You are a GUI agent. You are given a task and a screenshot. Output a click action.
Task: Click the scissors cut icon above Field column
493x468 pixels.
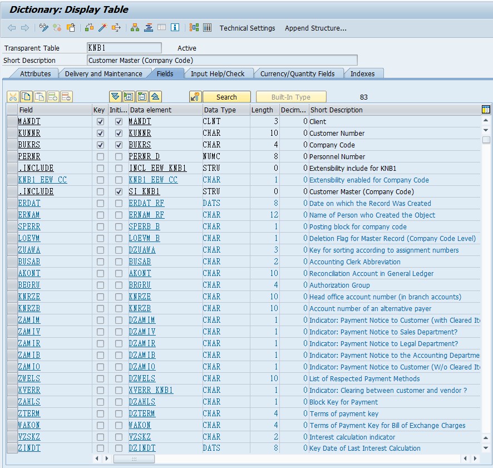click(x=13, y=97)
